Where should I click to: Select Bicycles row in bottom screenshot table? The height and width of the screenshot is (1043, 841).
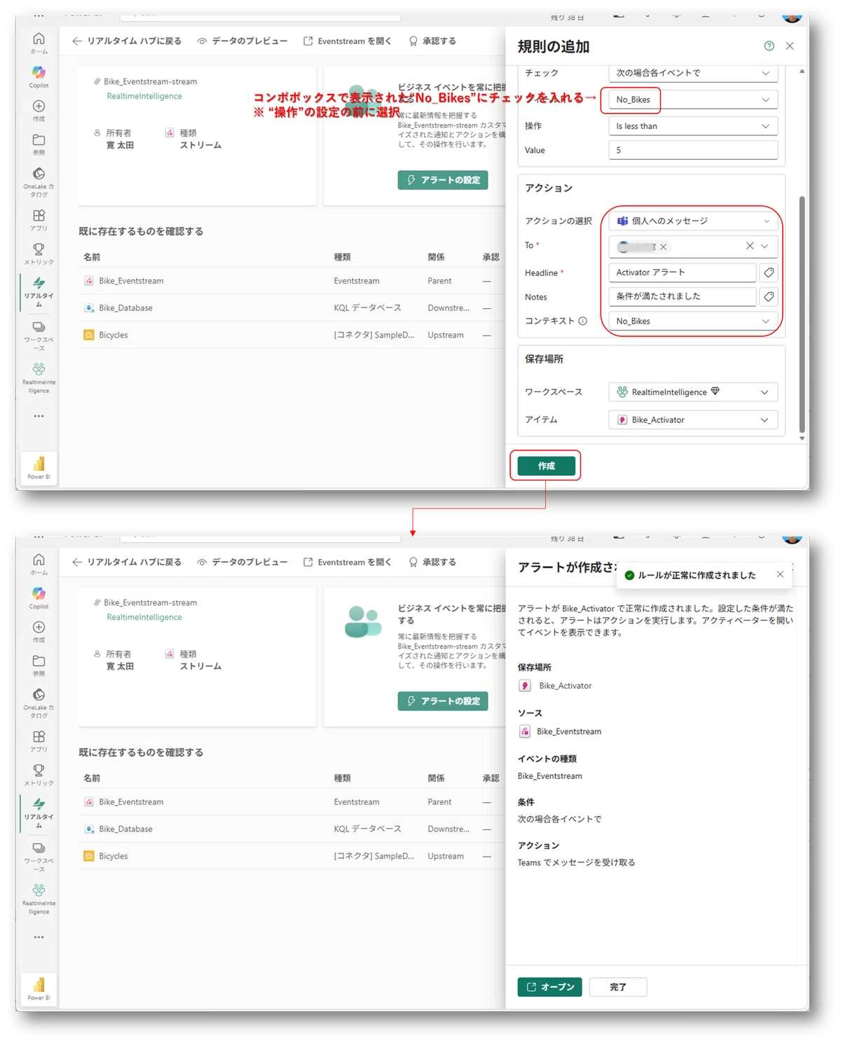point(291,856)
